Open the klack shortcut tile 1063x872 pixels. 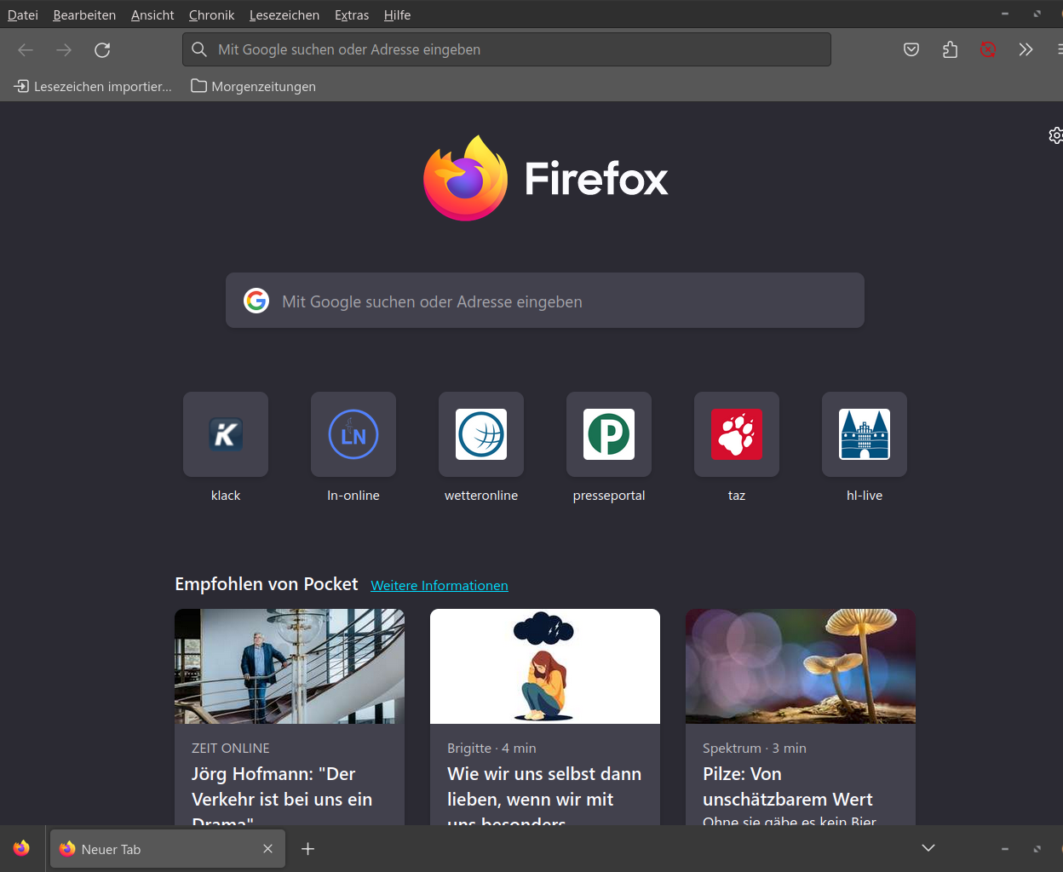(226, 434)
